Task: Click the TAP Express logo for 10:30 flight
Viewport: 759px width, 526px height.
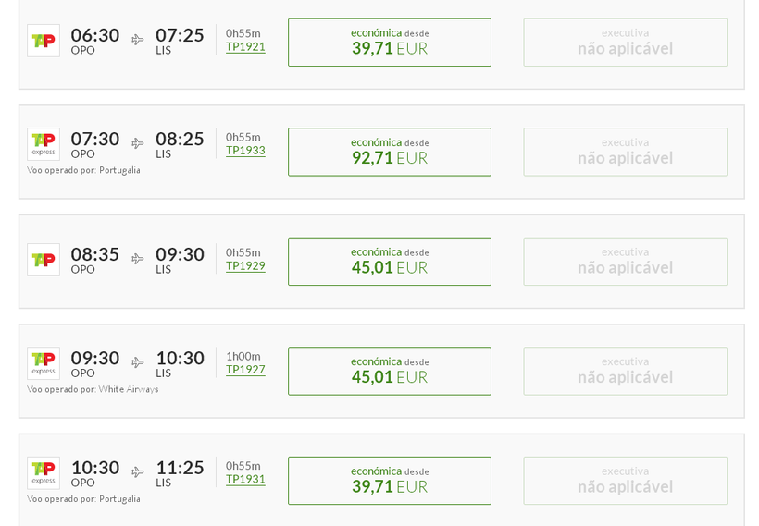Action: point(44,472)
